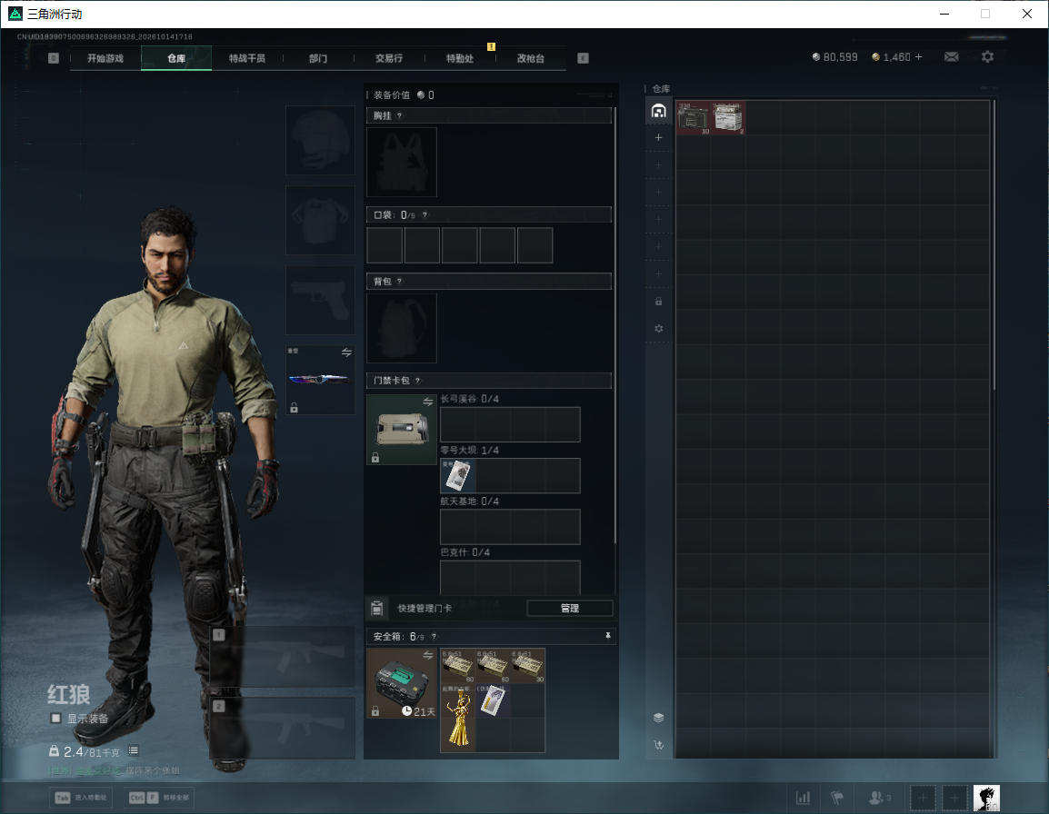The image size is (1049, 814).
Task: Open warehouse settings gear in sidebar
Action: (658, 328)
